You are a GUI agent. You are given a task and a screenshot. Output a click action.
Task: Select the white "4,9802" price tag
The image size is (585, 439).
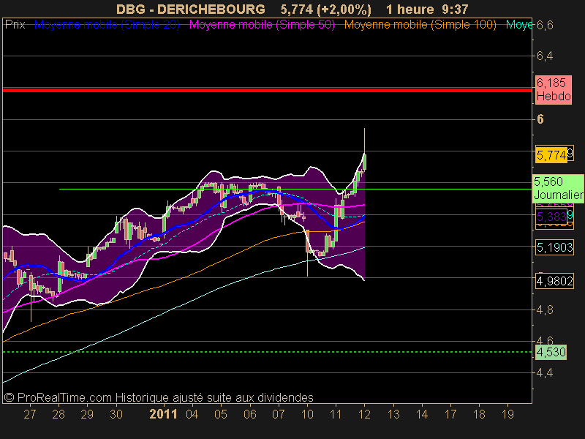554,281
